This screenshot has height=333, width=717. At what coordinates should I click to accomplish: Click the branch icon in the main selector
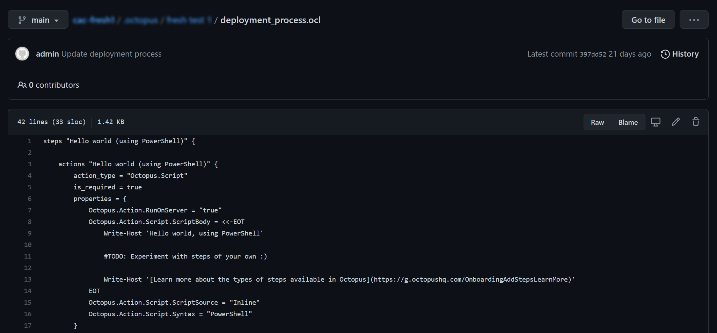(x=22, y=19)
